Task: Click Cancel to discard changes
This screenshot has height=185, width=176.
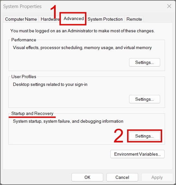Action: (x=122, y=177)
